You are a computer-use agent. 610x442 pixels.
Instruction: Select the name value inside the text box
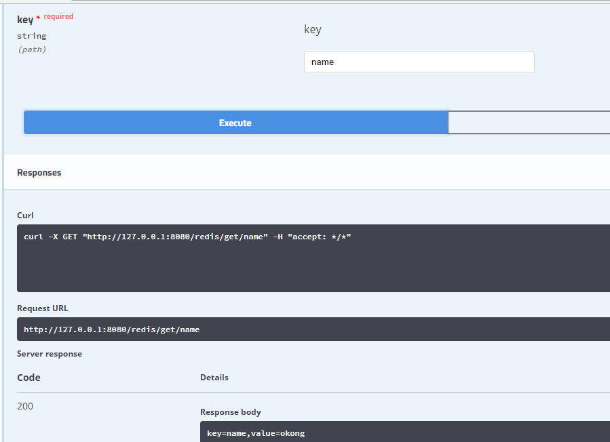click(322, 62)
